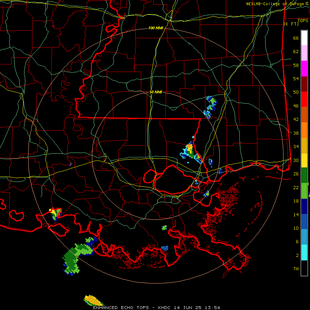The height and width of the screenshot is (310, 310).
Task: Pick the magenta band in the color scale
Action: coord(304,69)
